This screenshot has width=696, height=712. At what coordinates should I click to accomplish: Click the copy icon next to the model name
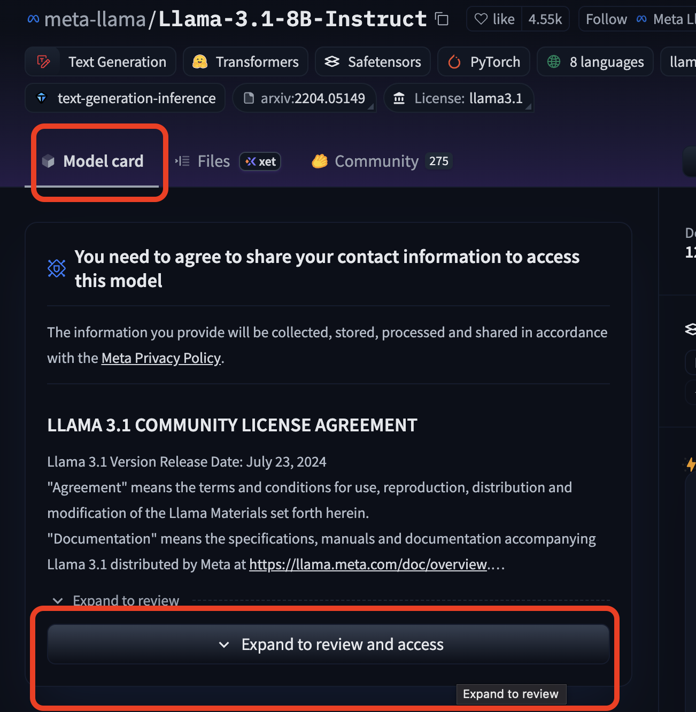point(441,19)
